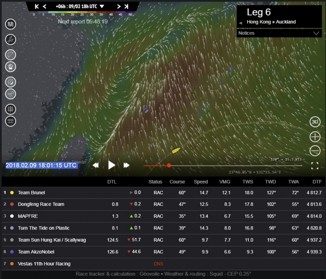
Task: Expand the Notices panel
Action: click(279, 33)
